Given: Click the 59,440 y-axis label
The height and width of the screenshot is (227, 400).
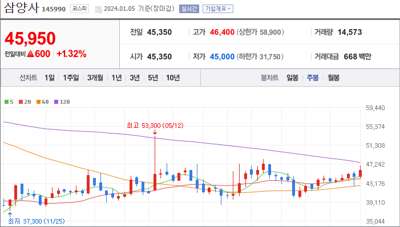Looking at the screenshot, I should (375, 108).
